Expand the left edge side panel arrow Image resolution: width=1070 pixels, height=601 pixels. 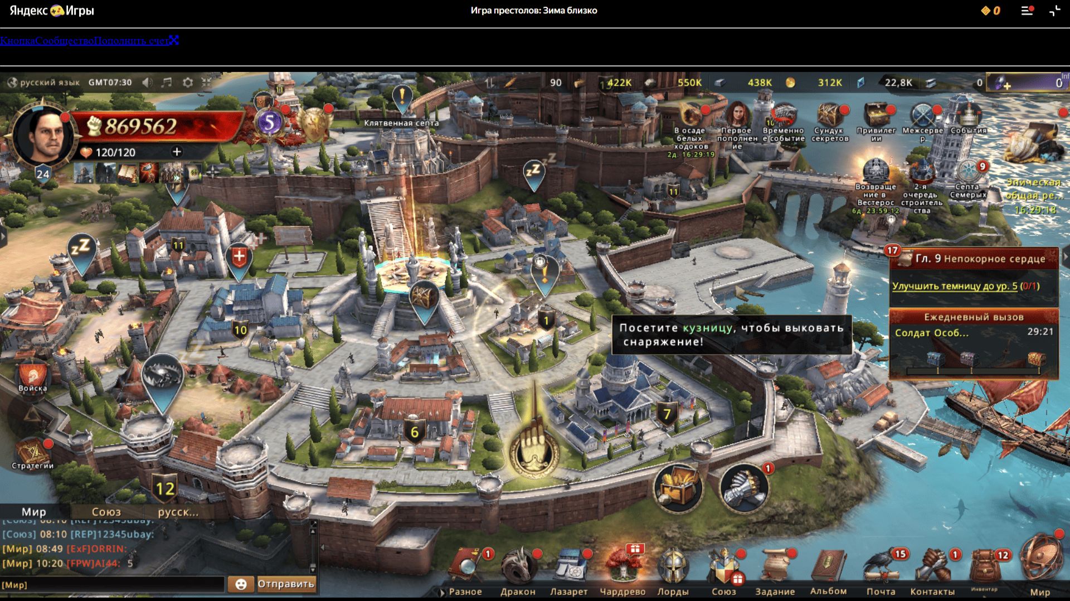pos(3,236)
